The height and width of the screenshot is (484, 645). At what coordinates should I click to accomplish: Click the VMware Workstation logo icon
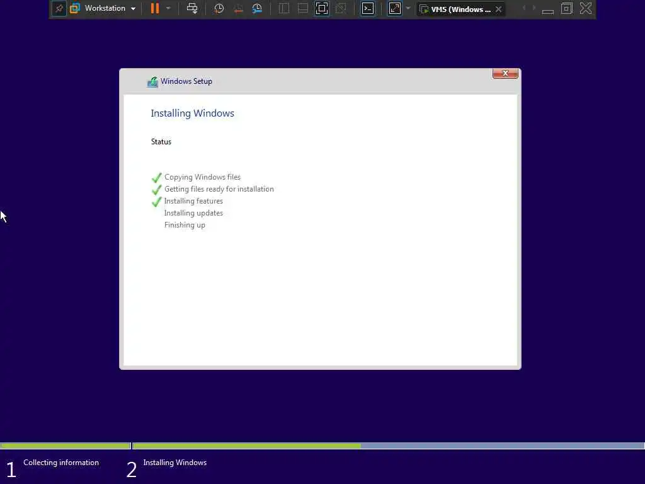(75, 8)
